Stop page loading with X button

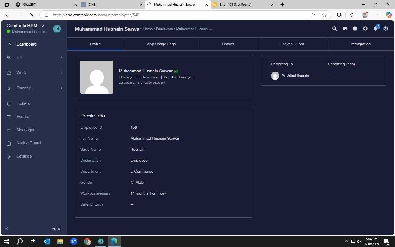pyautogui.click(x=32, y=15)
